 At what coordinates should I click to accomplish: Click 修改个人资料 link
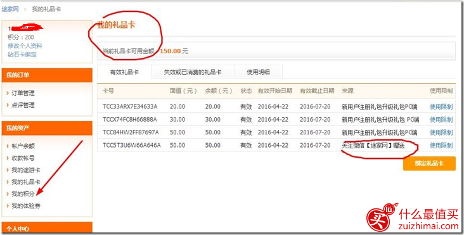(25, 46)
